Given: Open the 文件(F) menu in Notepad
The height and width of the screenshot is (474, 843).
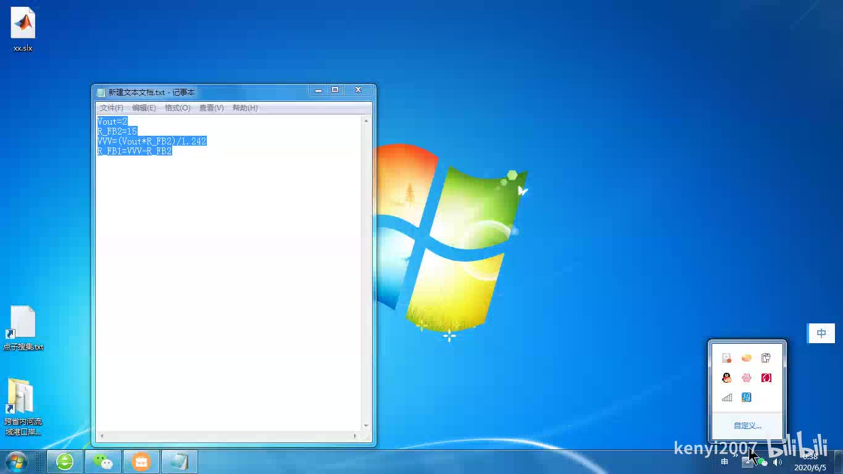Looking at the screenshot, I should click(x=112, y=108).
